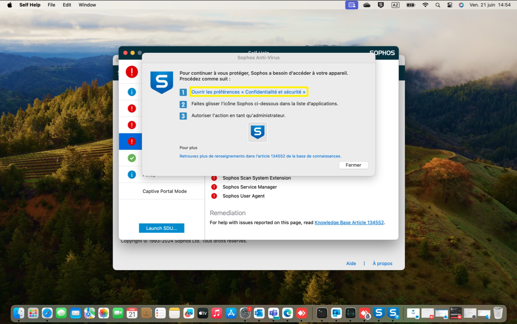The image size is (517, 324).
Task: Open Notes from the Dock
Action: pyautogui.click(x=174, y=313)
